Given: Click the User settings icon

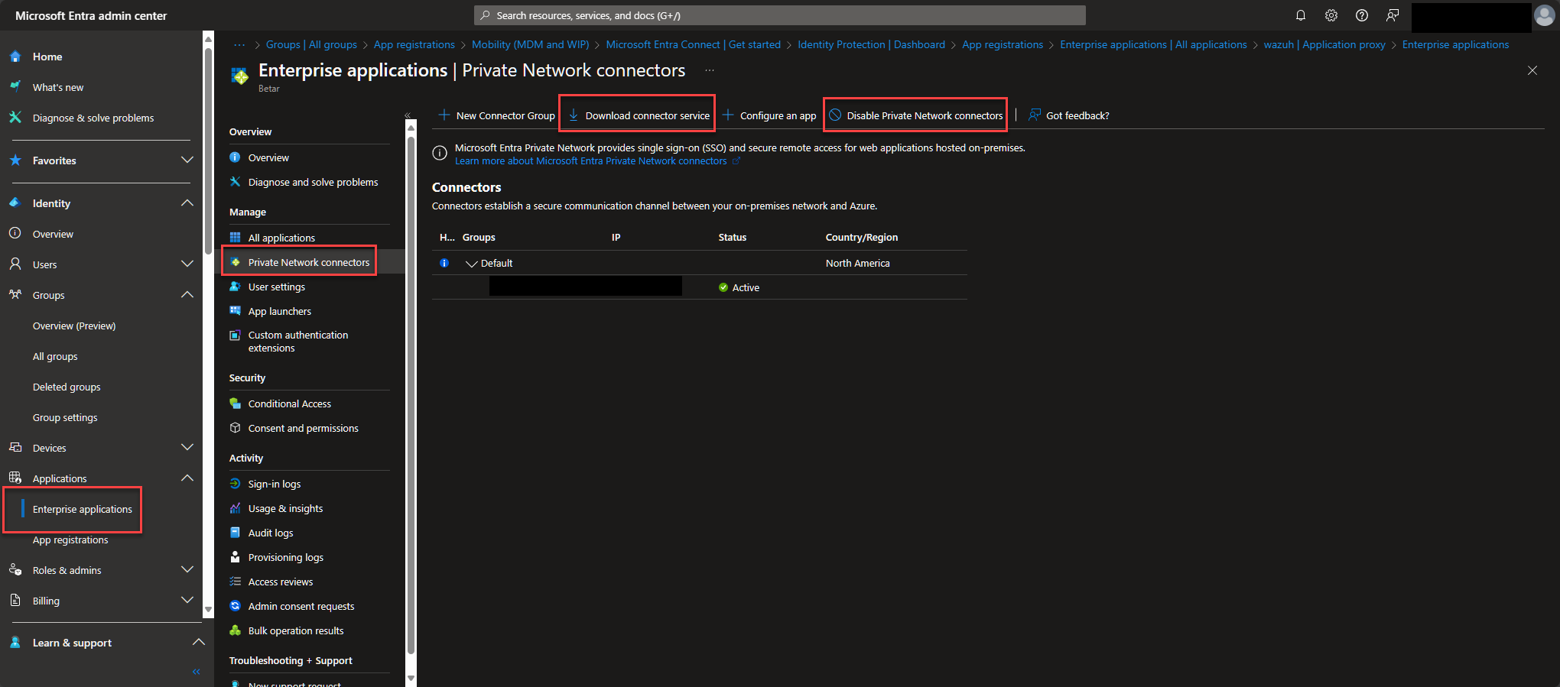Looking at the screenshot, I should coord(236,287).
